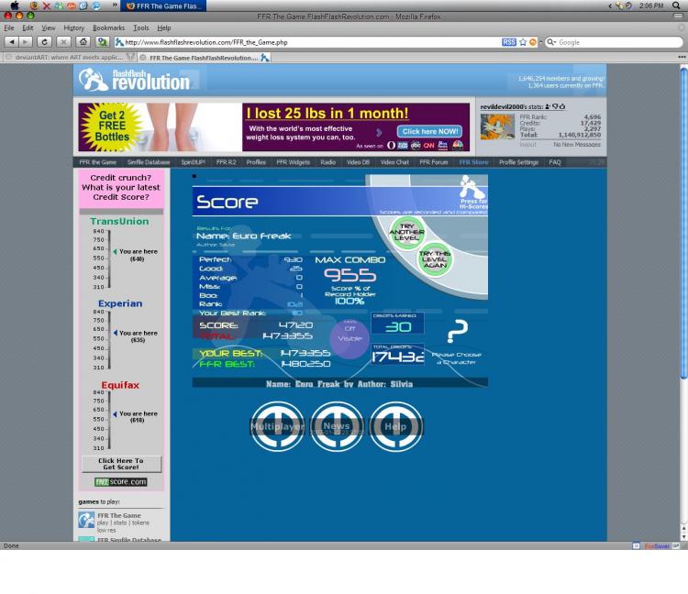Open the File menu
The image size is (688, 594).
9,27
